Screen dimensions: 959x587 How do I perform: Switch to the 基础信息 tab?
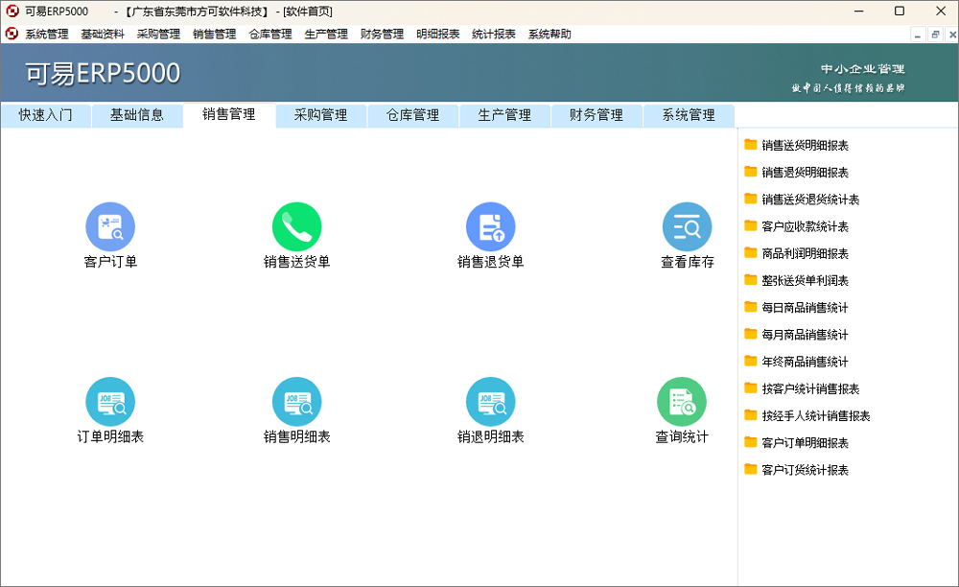coord(137,115)
